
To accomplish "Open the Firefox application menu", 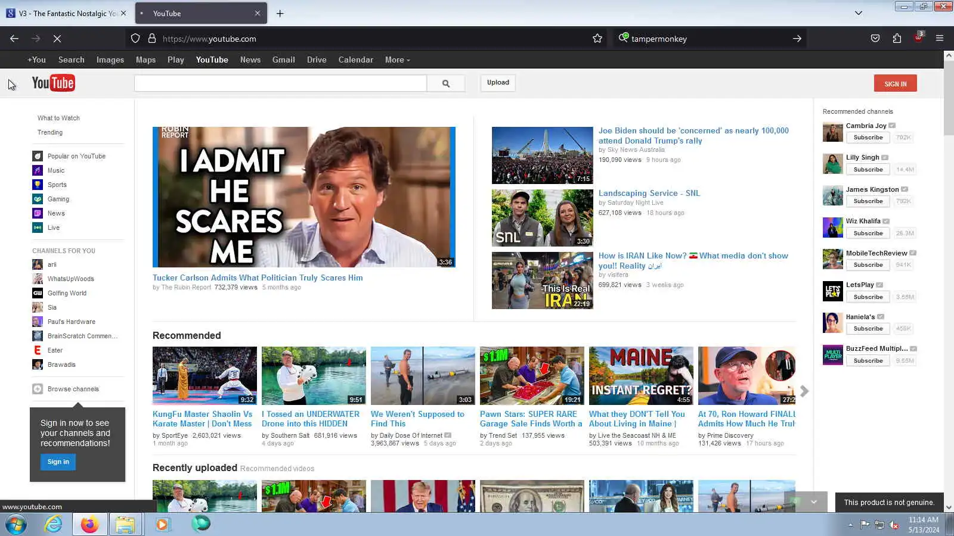I will (940, 39).
